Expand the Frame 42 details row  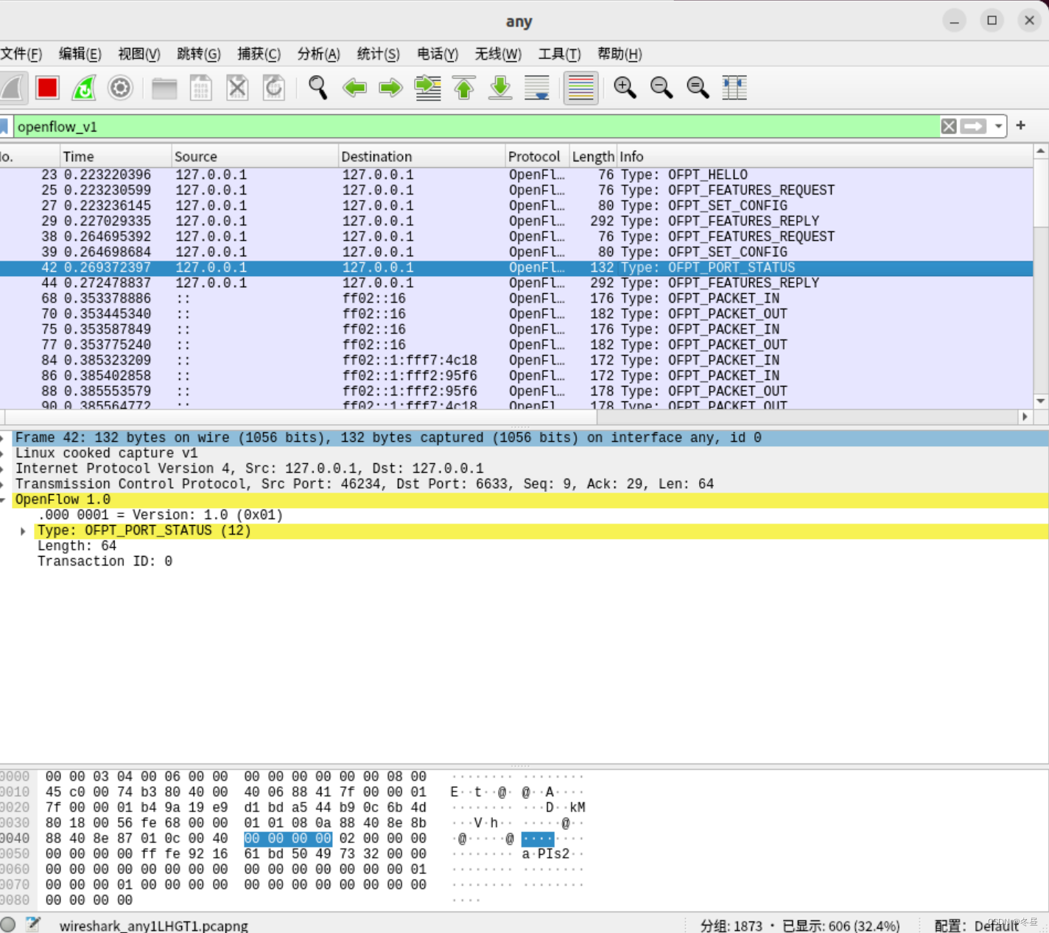(2, 438)
